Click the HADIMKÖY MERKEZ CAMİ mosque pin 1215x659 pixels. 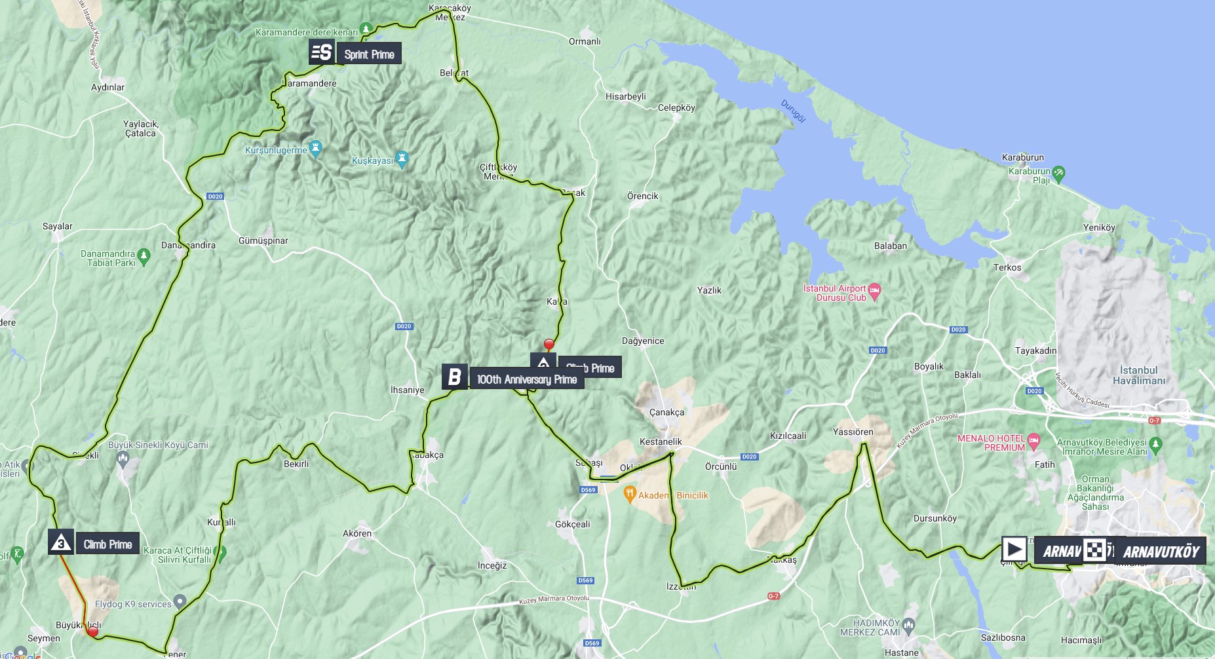click(908, 626)
